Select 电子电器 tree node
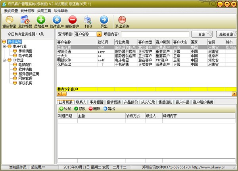Viewport: 238px width, 171px height. tap(25, 55)
